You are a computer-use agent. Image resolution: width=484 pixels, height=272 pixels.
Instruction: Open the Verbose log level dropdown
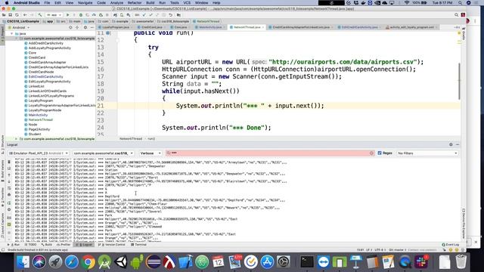coord(150,153)
